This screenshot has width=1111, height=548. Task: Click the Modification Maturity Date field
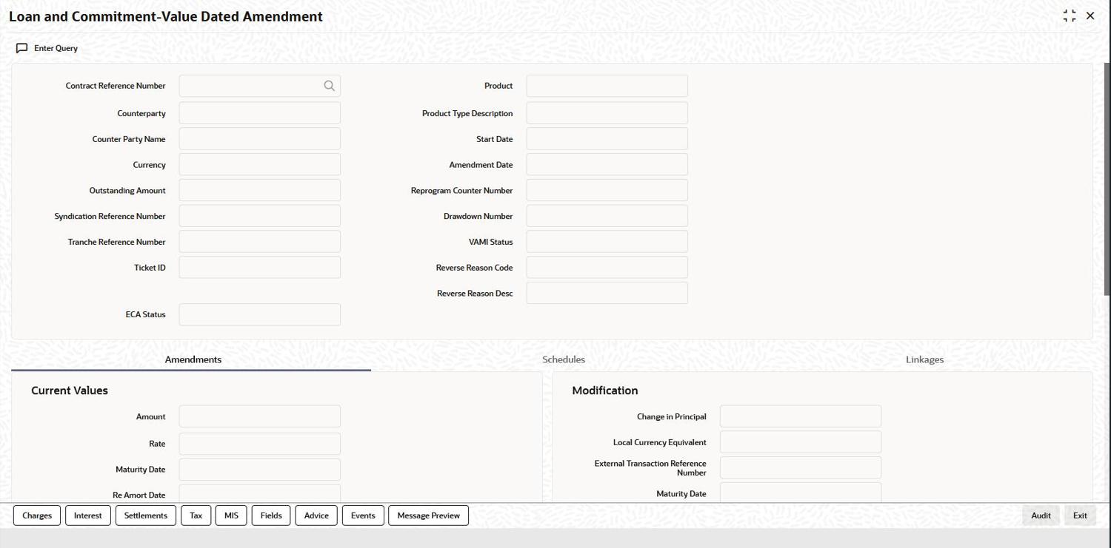801,493
